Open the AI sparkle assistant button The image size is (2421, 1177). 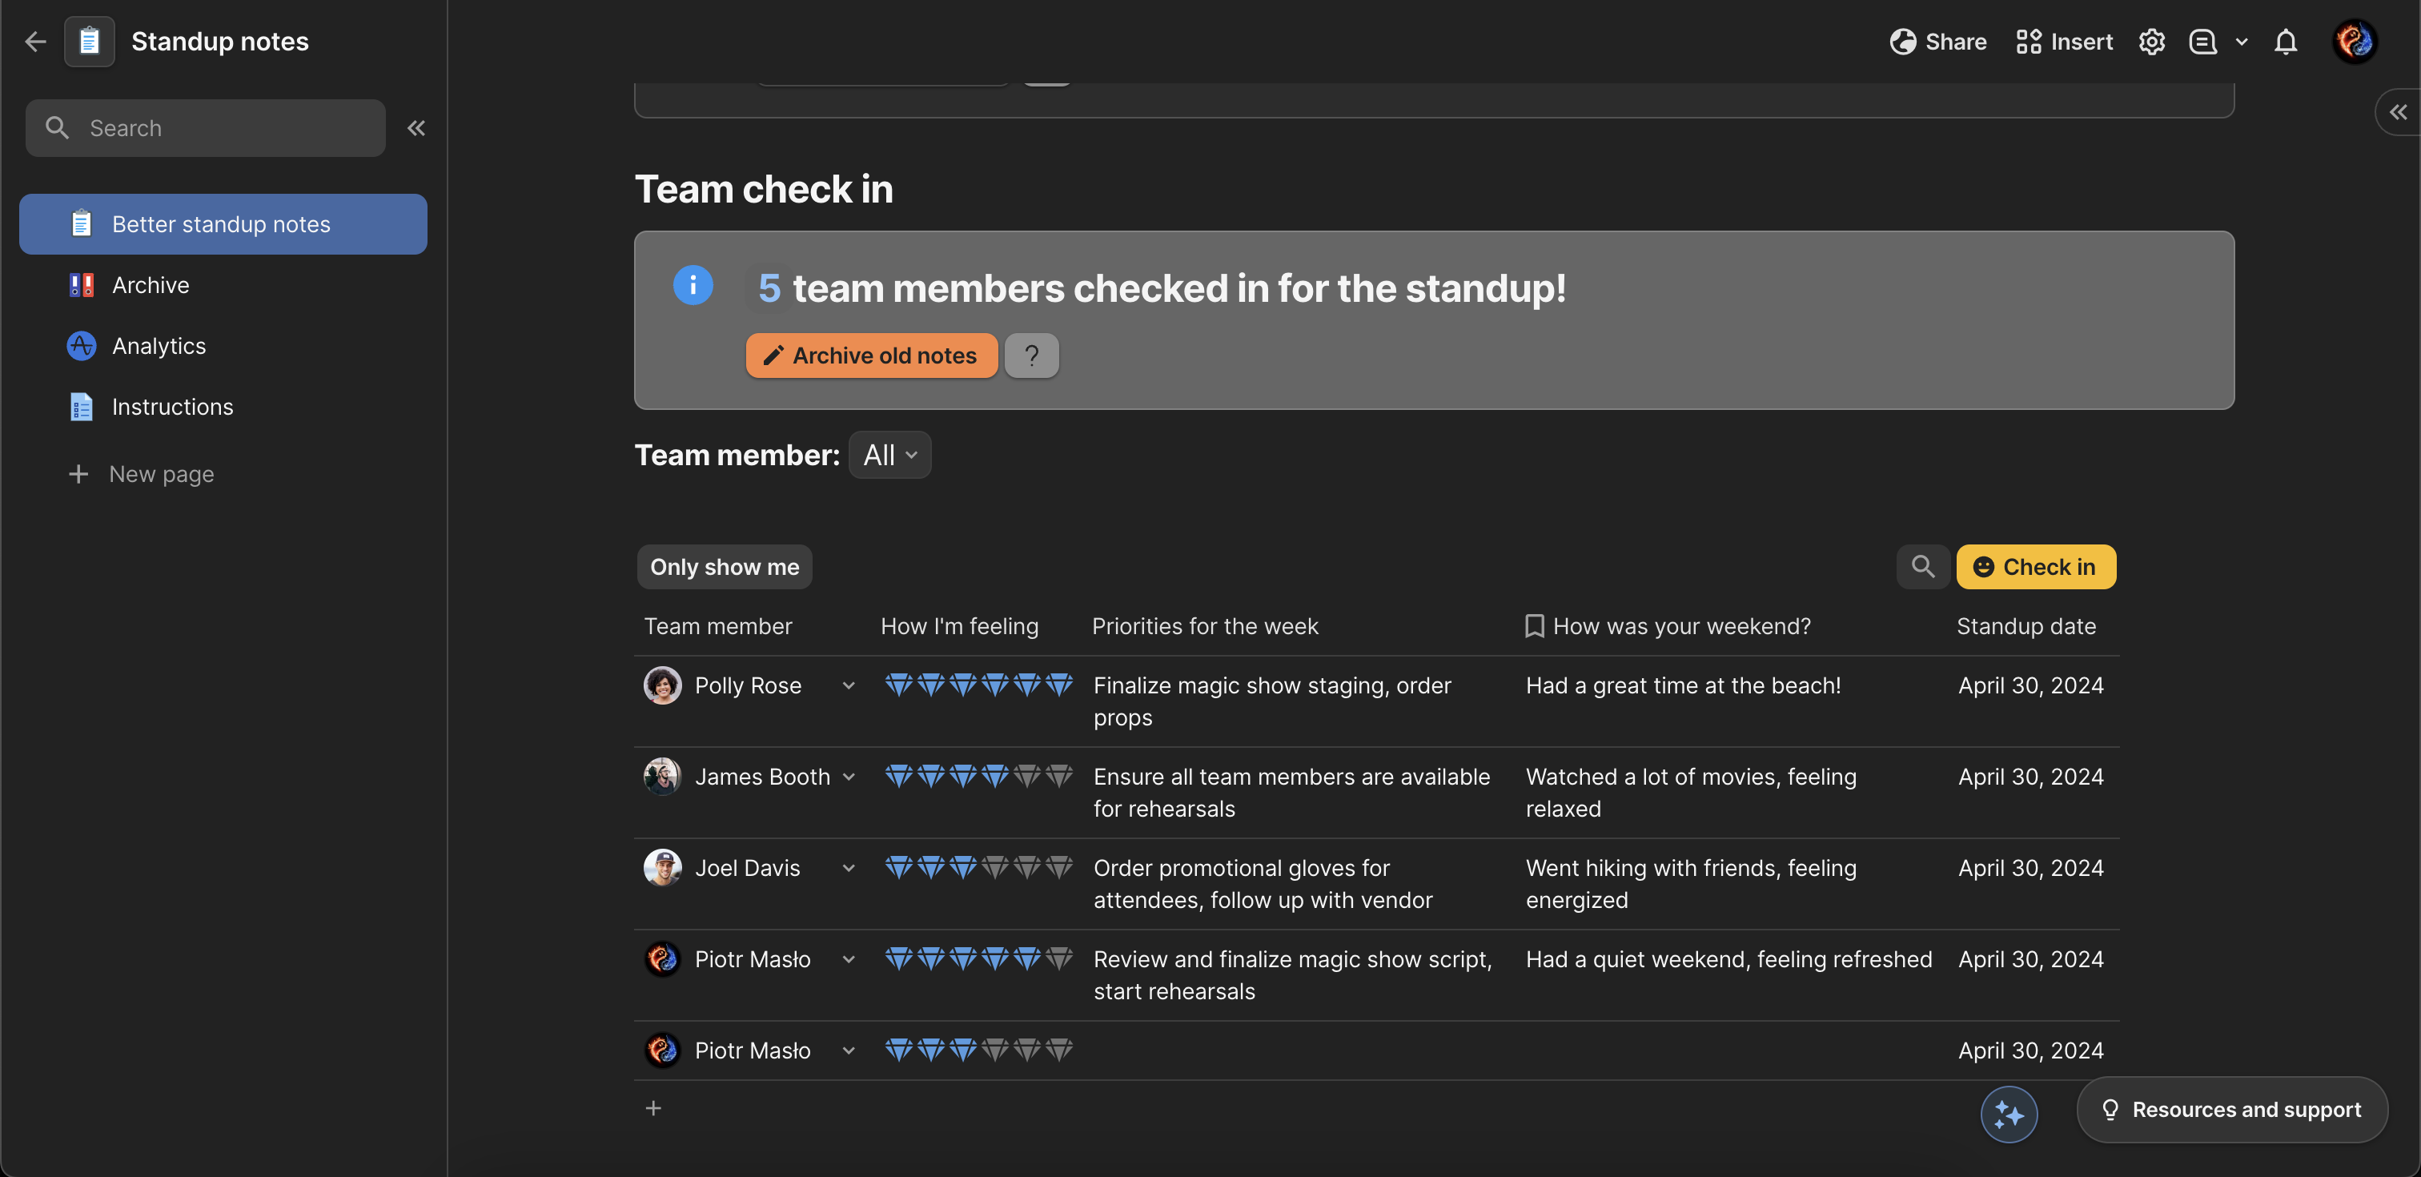point(2009,1114)
